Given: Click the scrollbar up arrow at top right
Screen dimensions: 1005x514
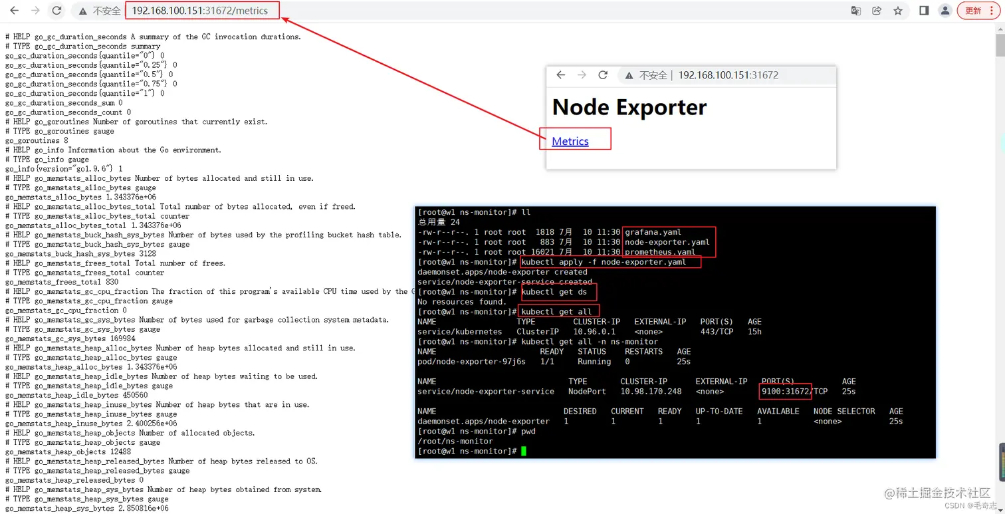Looking at the screenshot, I should pyautogui.click(x=1000, y=27).
